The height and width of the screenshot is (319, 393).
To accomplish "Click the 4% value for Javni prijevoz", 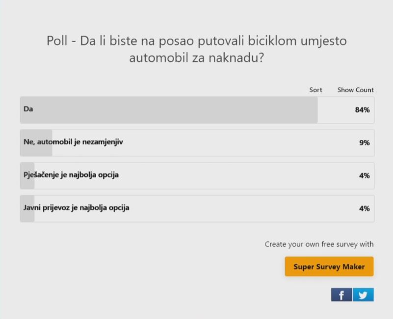I will pyautogui.click(x=364, y=209).
